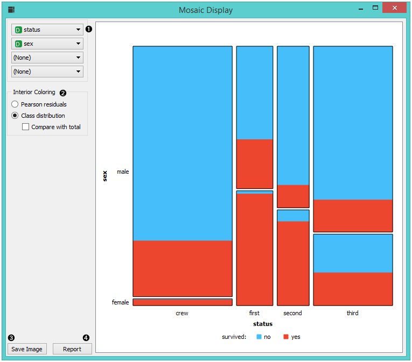Enable the Compare with total checkbox
This screenshot has width=412, height=362.
25,127
